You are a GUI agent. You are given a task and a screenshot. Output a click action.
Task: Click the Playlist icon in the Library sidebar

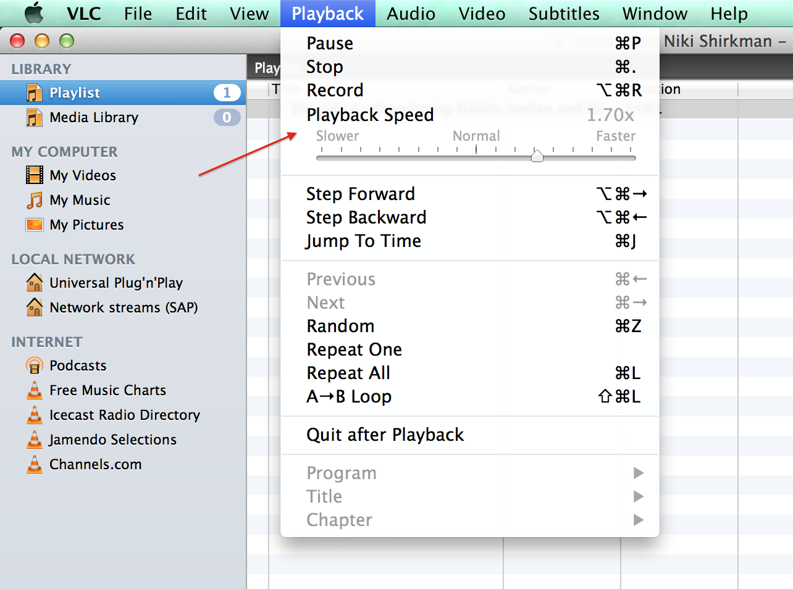[35, 93]
